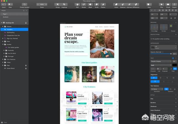Viewport: 178px width, 124px height.
Task: Open the Insert tool menu
Action: pos(4,4)
